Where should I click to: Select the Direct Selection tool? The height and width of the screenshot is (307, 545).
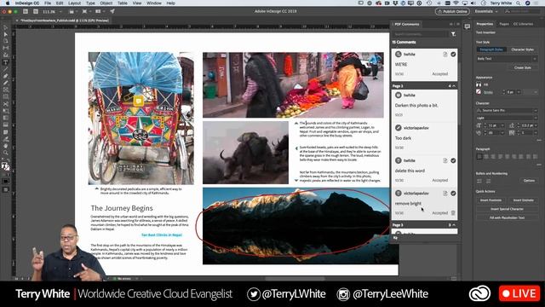pos(6,34)
